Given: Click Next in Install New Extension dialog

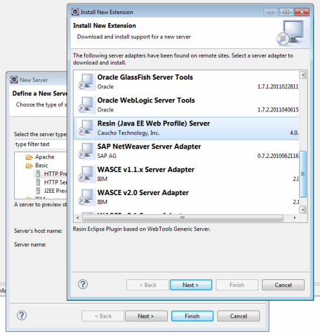Looking at the screenshot, I should pos(191,285).
